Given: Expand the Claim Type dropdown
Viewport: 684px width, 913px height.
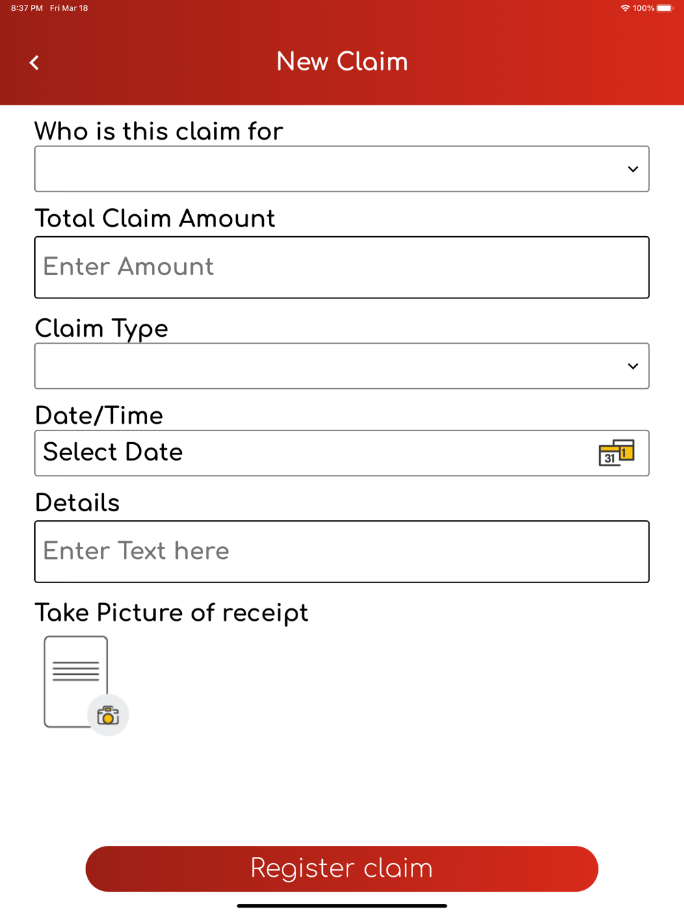Looking at the screenshot, I should coord(342,366).
